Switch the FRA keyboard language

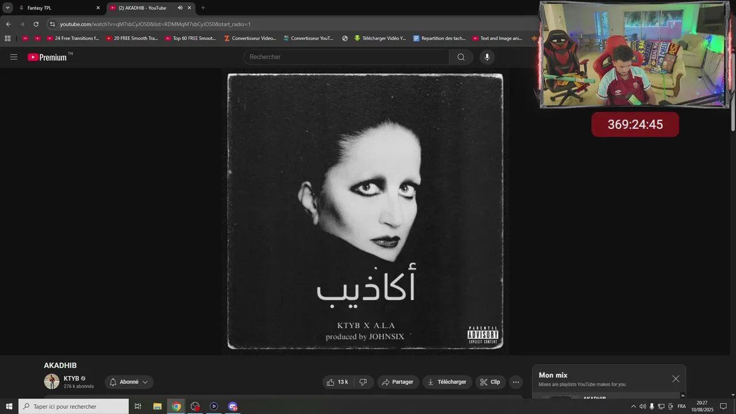click(681, 407)
